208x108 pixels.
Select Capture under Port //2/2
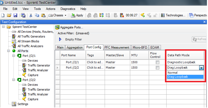point(33,99)
